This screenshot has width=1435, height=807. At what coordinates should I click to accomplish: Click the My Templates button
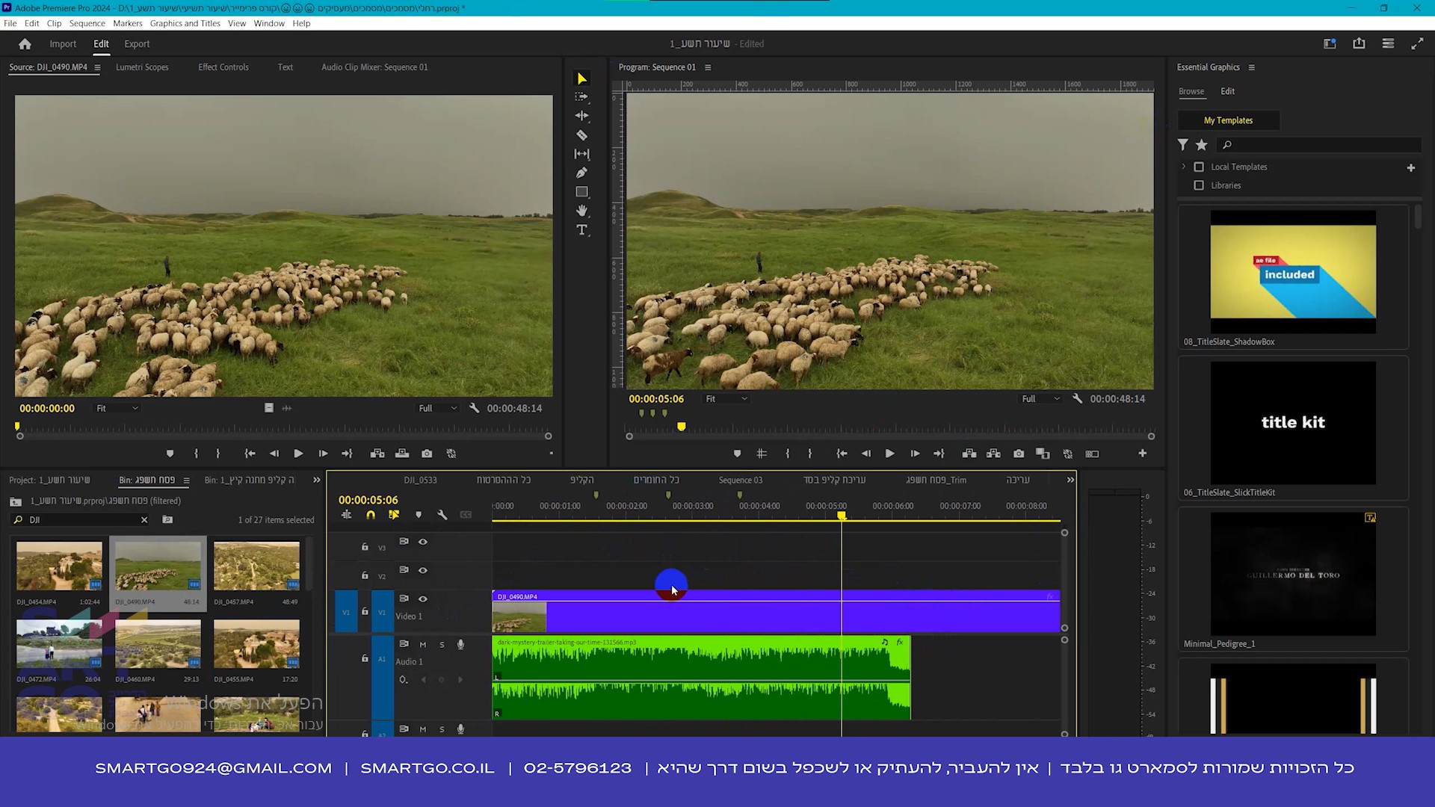click(1228, 120)
